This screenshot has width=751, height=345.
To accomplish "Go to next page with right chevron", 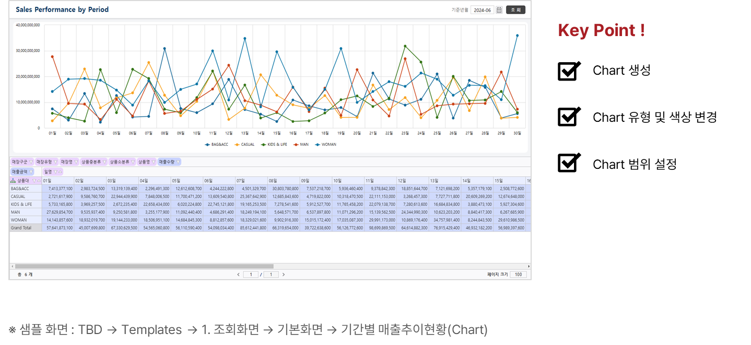I will pos(284,274).
